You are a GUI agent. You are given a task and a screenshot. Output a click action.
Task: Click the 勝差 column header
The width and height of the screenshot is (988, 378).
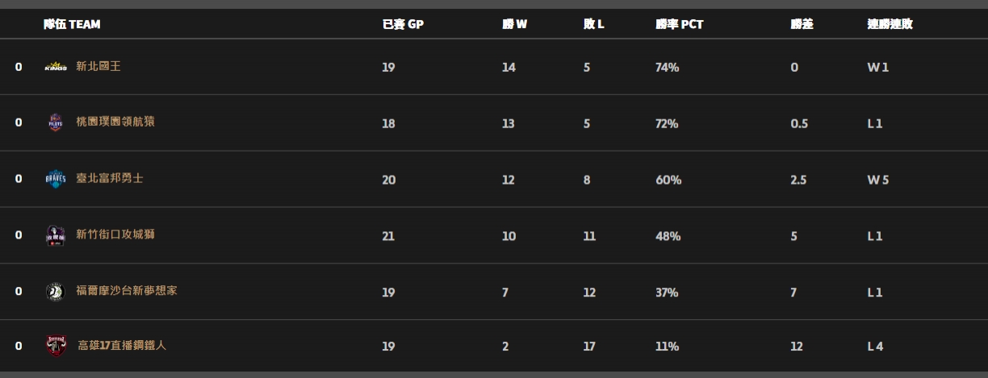[802, 24]
